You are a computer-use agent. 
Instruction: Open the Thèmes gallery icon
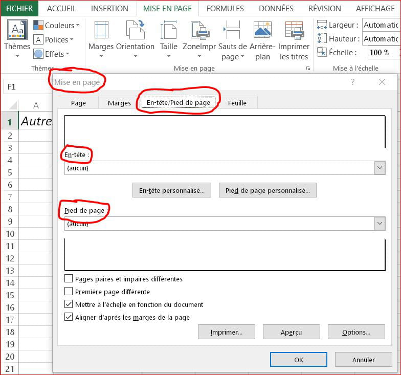[x=17, y=30]
